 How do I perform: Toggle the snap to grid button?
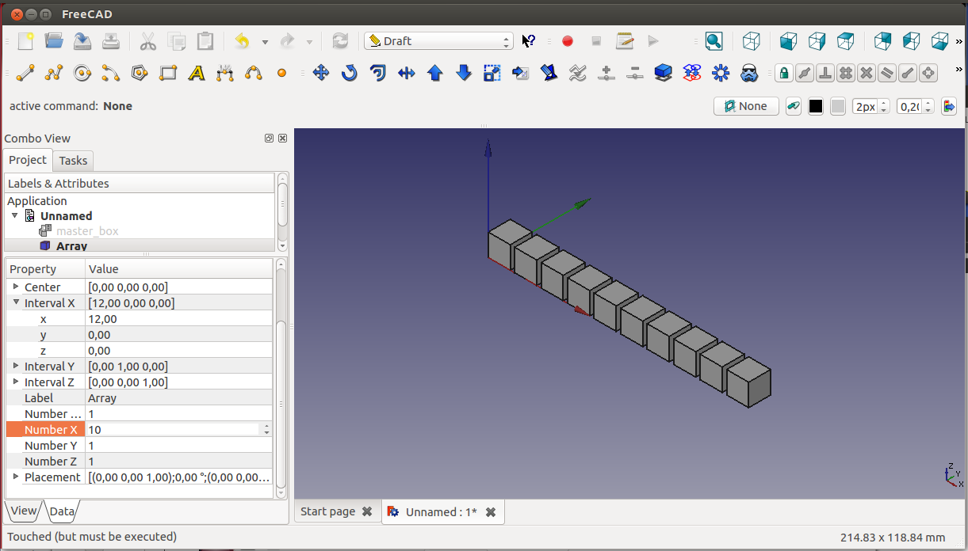(846, 74)
